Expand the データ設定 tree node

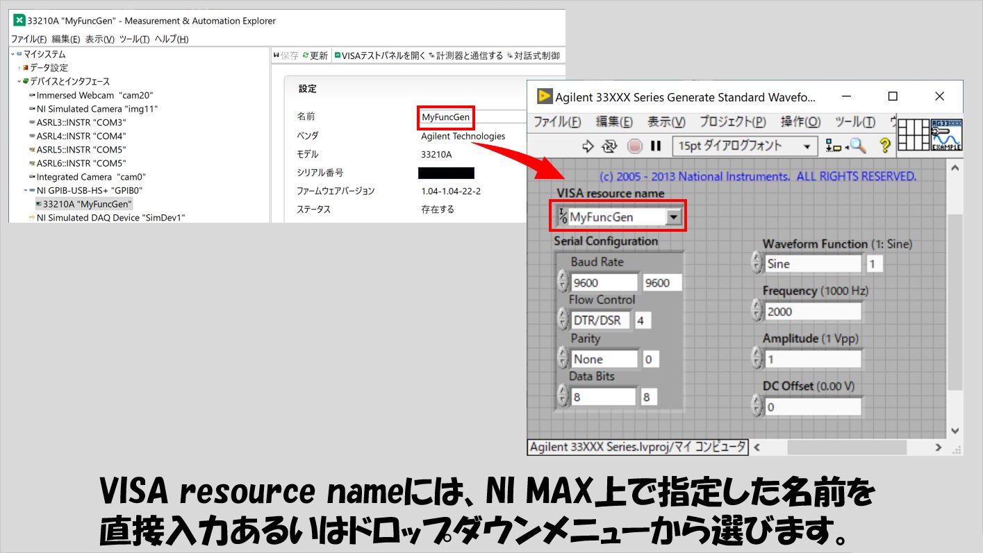tap(19, 68)
